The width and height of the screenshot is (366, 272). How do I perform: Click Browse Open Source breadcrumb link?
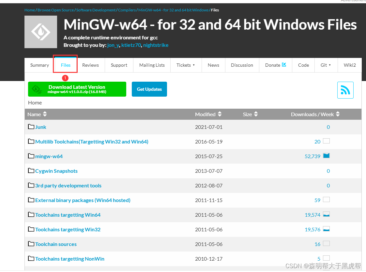(x=55, y=10)
